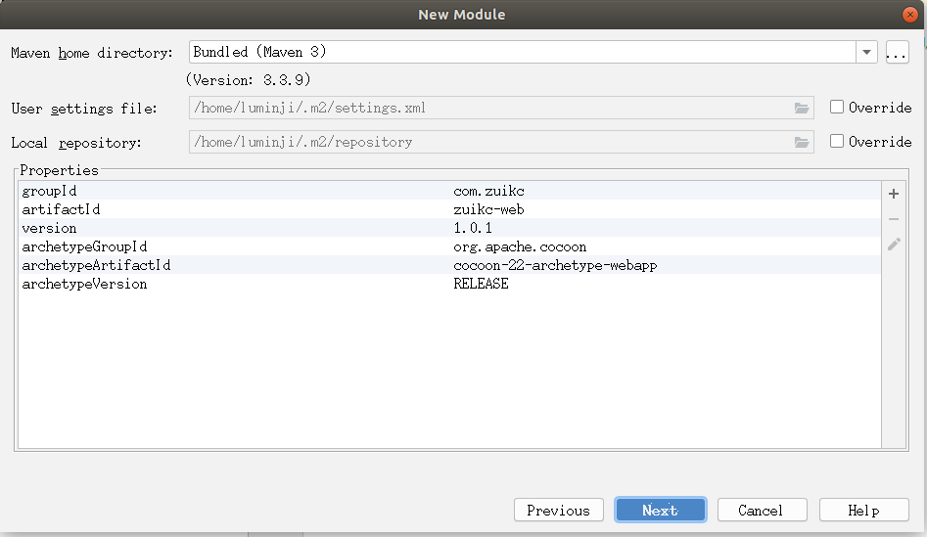Click folder icon for Local repository

click(803, 142)
